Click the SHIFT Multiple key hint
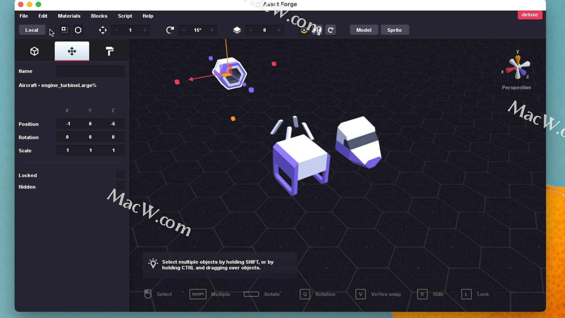 198,294
